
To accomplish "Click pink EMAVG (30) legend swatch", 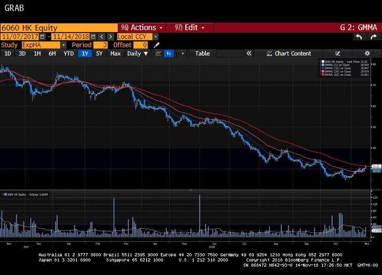I will pos(323,72).
